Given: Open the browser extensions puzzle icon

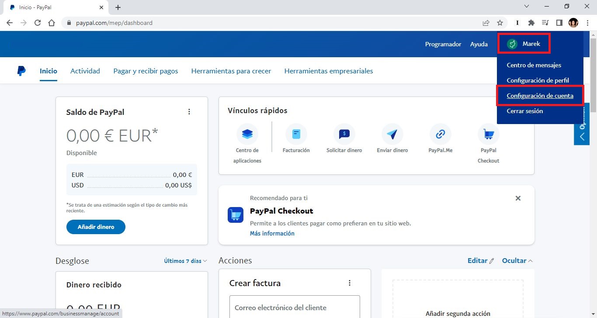Looking at the screenshot, I should point(531,23).
